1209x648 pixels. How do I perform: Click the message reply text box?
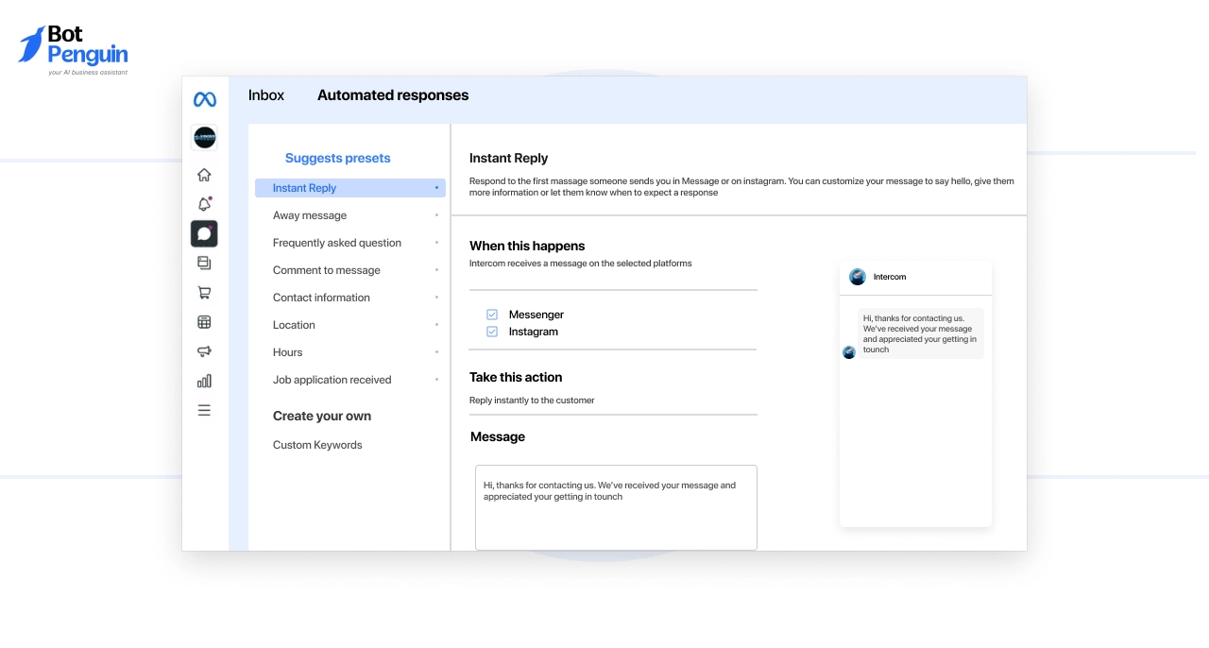[x=616, y=507]
